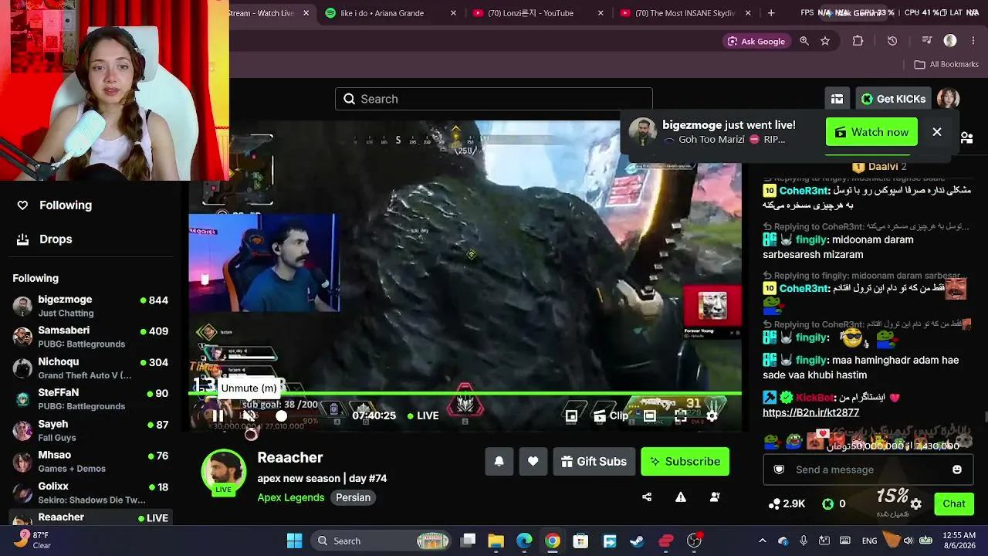The image size is (988, 556).
Task: Open Chrome history clock icon
Action: point(892,41)
